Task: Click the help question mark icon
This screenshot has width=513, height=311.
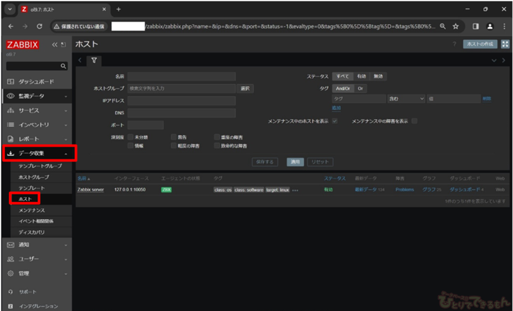Action: click(454, 44)
